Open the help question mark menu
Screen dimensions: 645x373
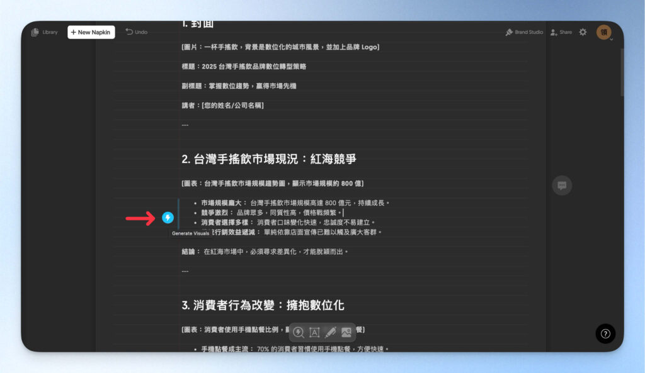click(604, 333)
